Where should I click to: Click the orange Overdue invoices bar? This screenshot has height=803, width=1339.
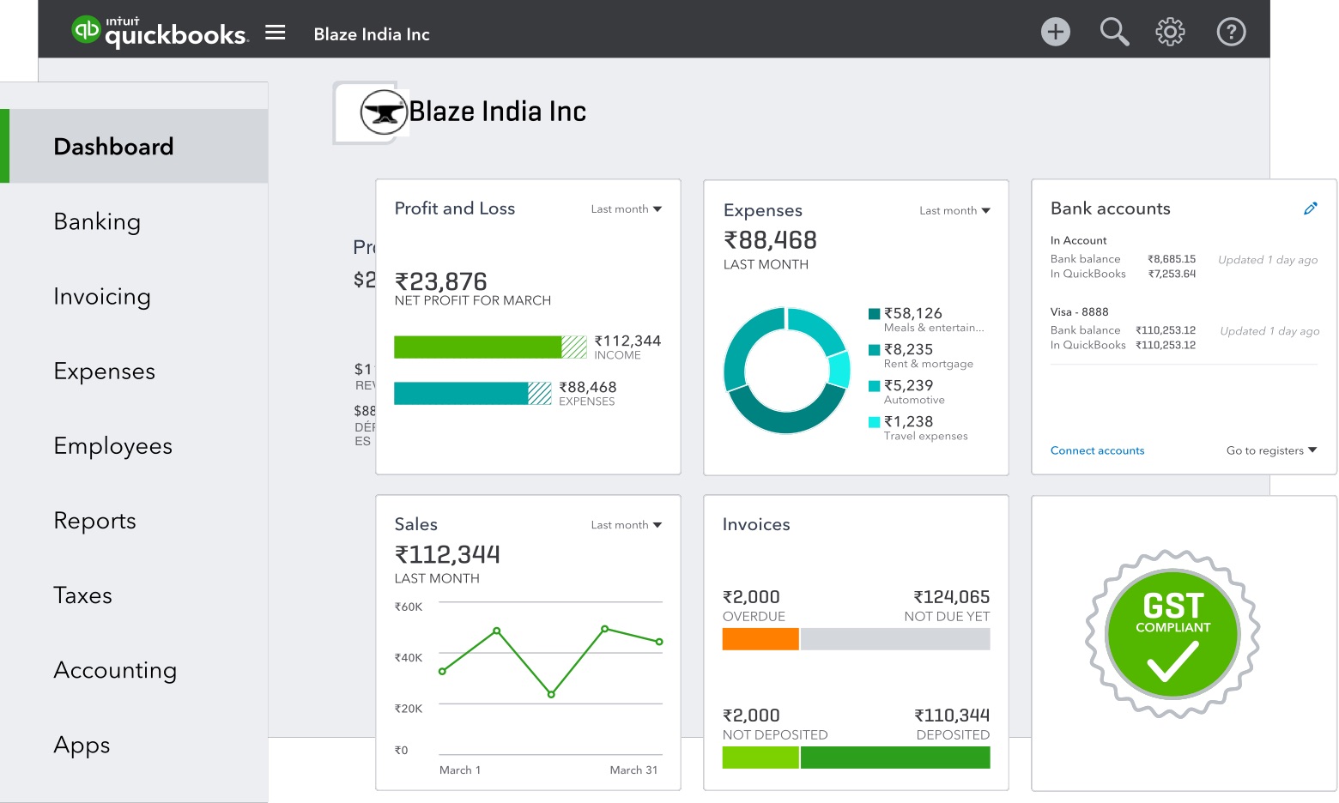tap(760, 639)
